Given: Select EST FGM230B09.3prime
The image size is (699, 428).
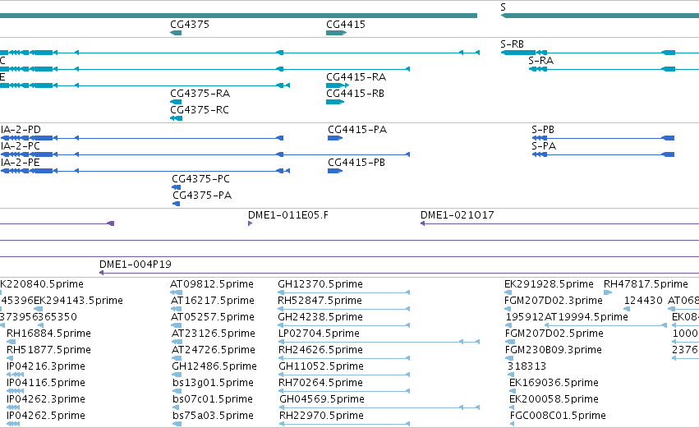Looking at the screenshot, I should [554, 350].
